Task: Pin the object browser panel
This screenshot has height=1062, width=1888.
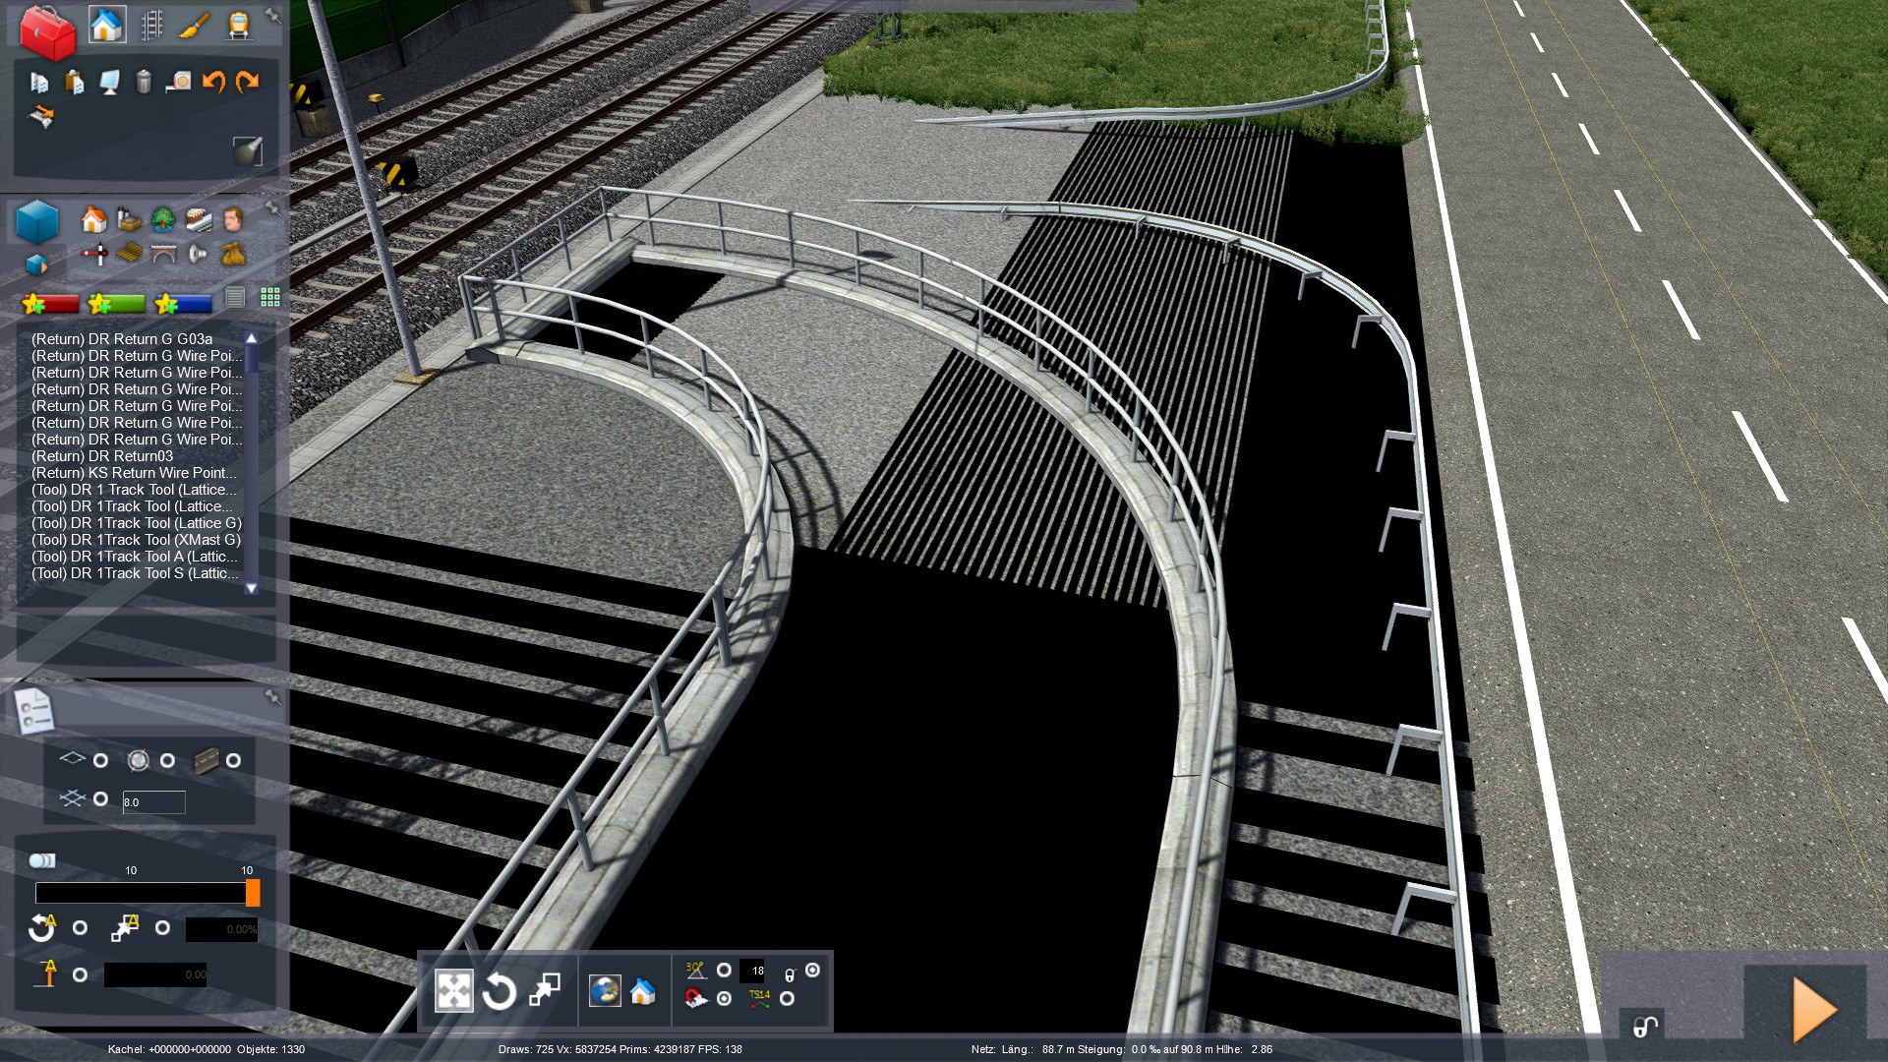Action: pos(272,208)
